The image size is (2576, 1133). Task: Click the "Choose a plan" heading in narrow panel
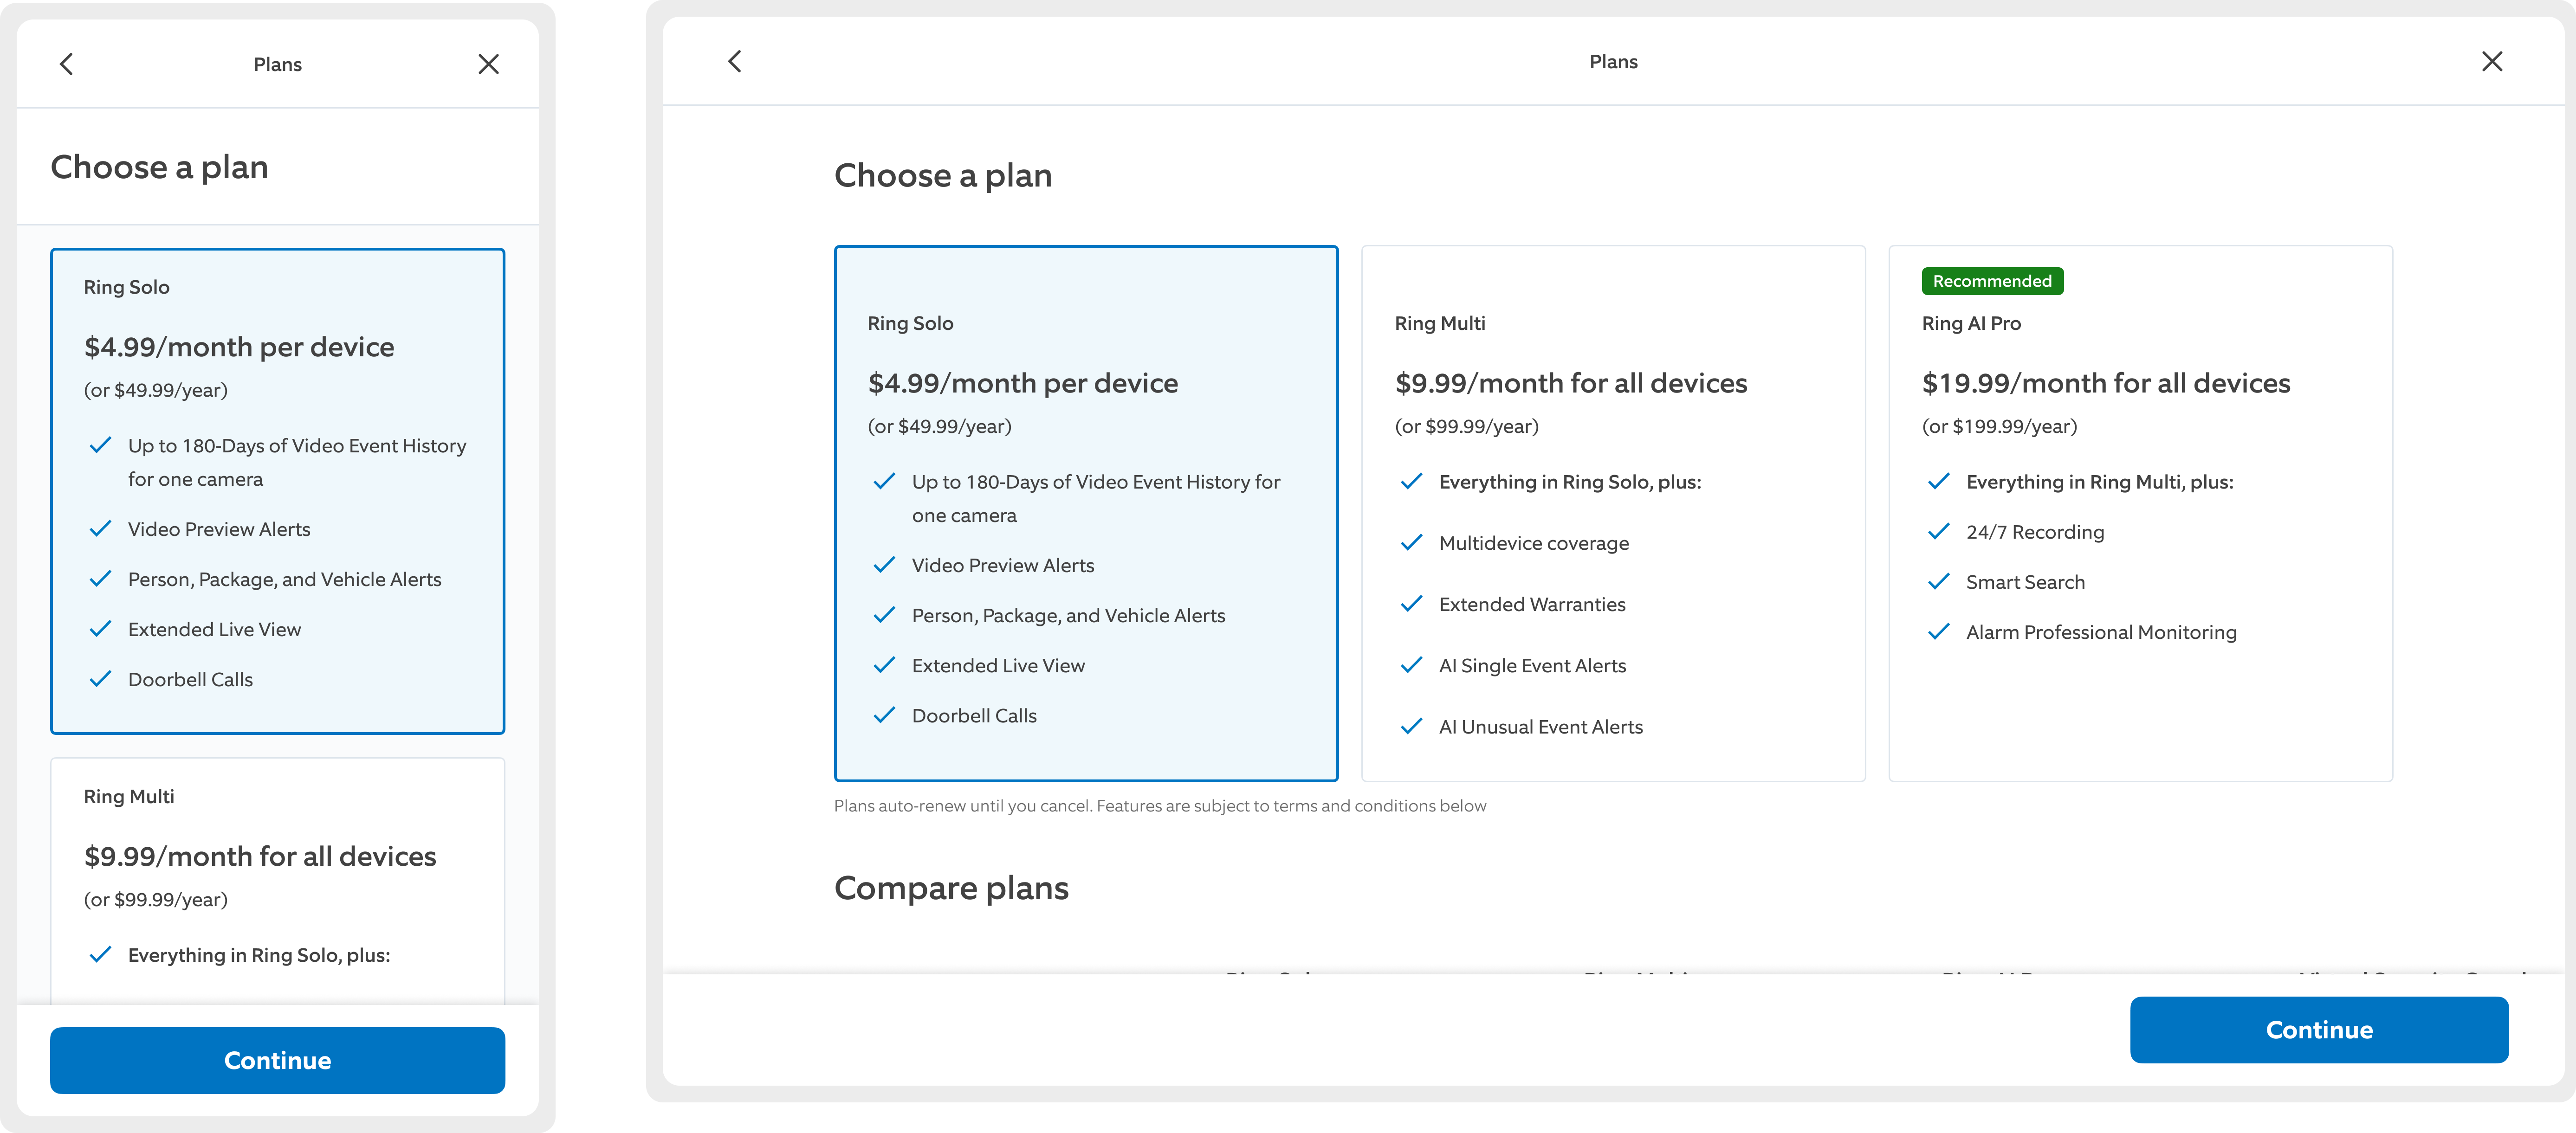pyautogui.click(x=160, y=167)
